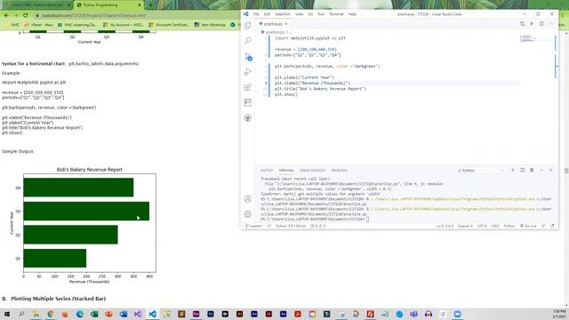The height and width of the screenshot is (320, 569).
Task: Create a new terminal with plus icon
Action: click(513, 170)
